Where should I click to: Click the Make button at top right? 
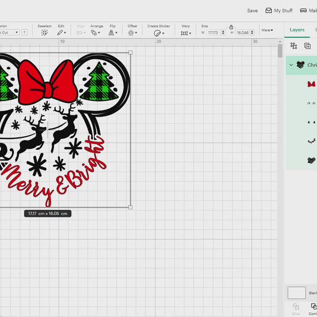[308, 10]
